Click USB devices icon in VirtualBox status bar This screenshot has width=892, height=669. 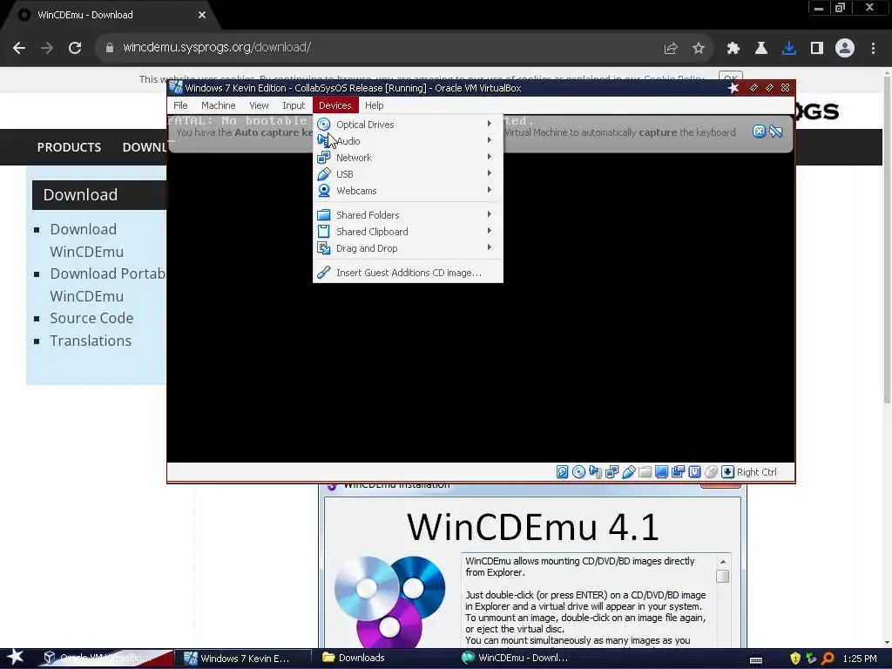[628, 471]
